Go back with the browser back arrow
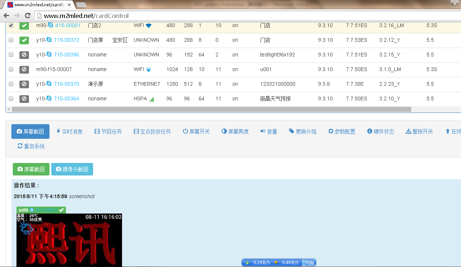 (6, 16)
